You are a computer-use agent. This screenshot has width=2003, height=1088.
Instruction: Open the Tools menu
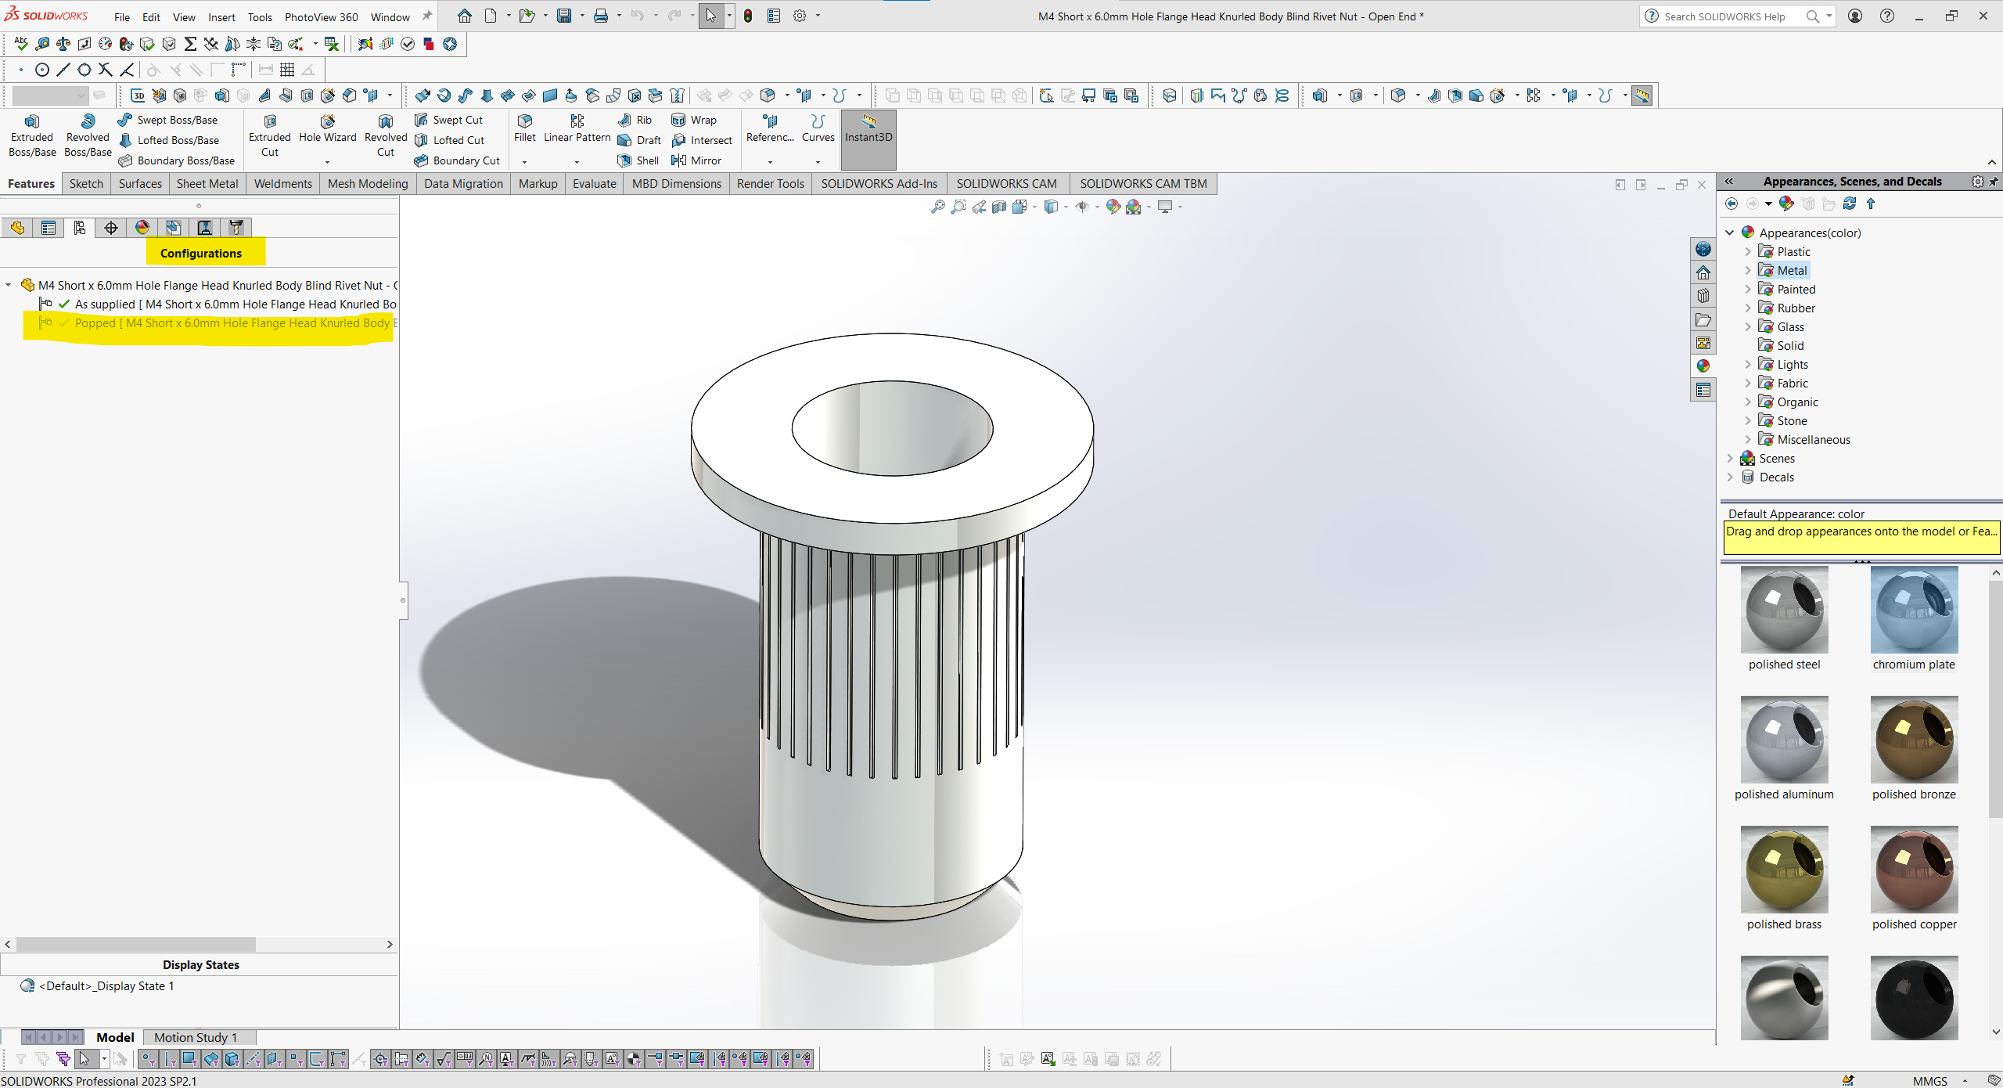coord(260,17)
